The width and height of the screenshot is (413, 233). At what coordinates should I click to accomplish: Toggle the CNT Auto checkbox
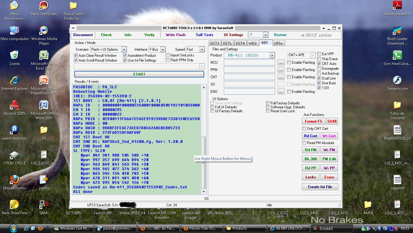coord(319,64)
